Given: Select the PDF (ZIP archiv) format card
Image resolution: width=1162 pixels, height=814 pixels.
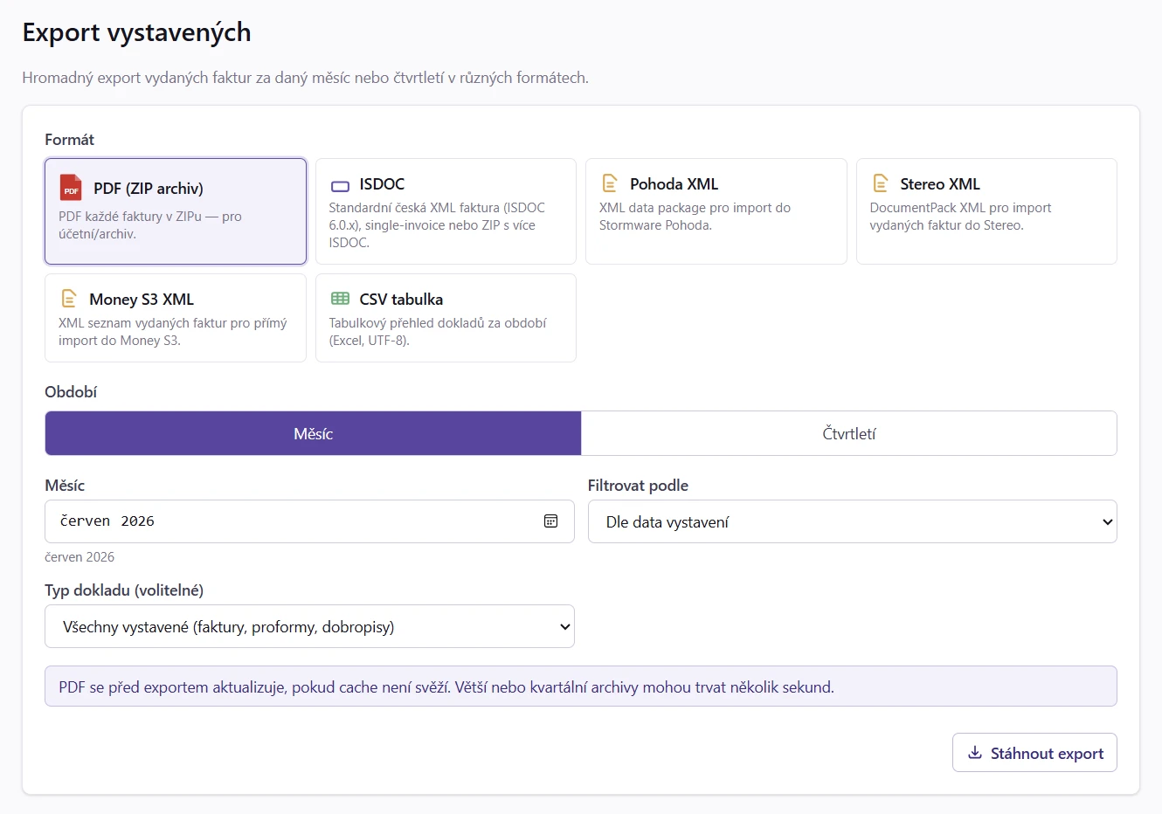Looking at the screenshot, I should click(176, 211).
